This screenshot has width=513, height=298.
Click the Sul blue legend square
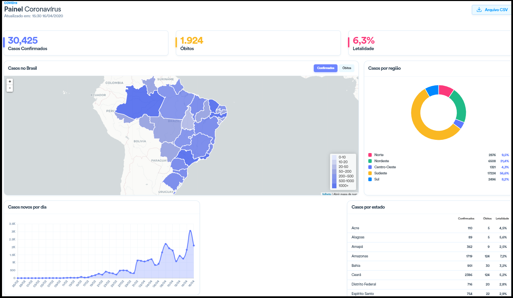point(370,179)
